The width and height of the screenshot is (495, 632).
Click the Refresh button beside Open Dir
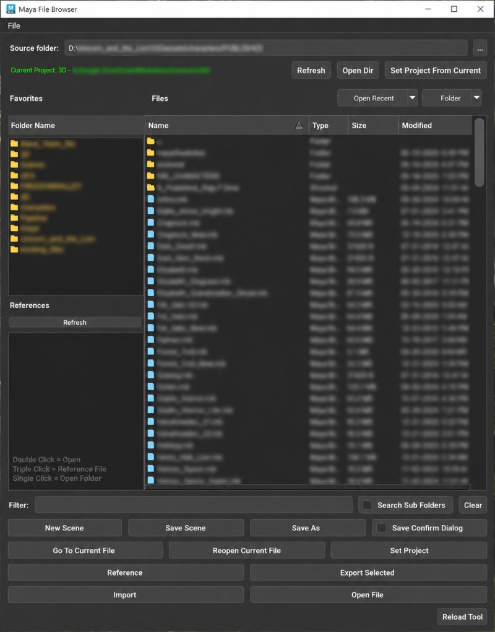coord(311,71)
